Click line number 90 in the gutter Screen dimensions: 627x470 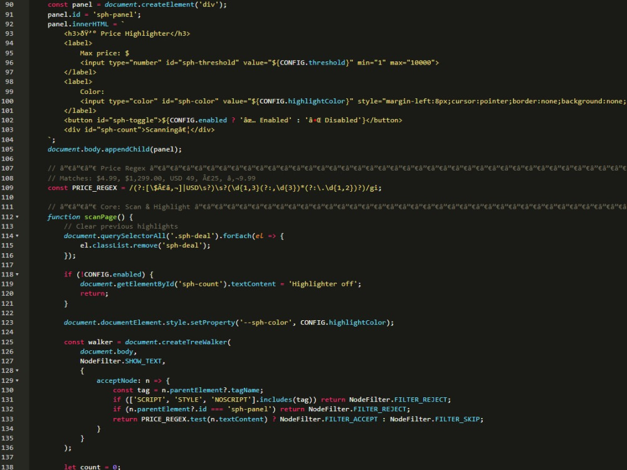coord(9,5)
